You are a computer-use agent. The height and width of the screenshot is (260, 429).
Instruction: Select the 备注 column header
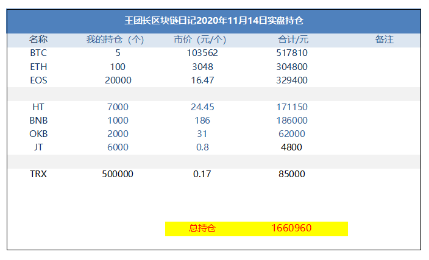[385, 40]
